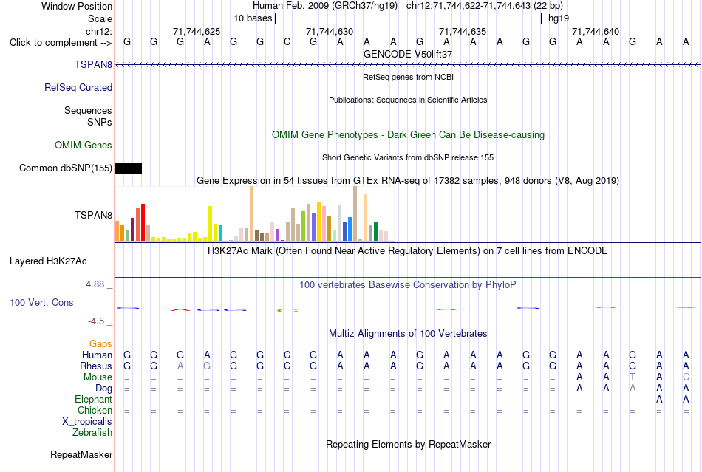
Task: Click the GENCODE V50lift37 track title
Action: click(x=408, y=54)
